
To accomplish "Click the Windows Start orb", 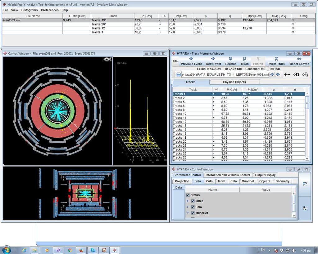I will click(x=6, y=250).
